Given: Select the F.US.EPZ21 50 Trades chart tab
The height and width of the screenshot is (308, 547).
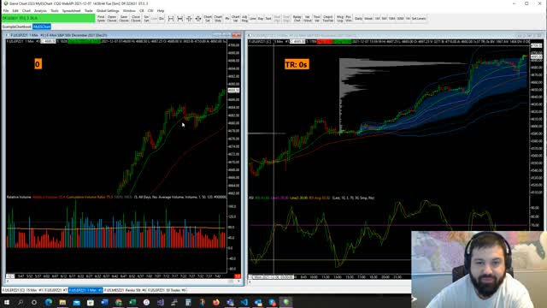Looking at the screenshot, I should (167, 290).
